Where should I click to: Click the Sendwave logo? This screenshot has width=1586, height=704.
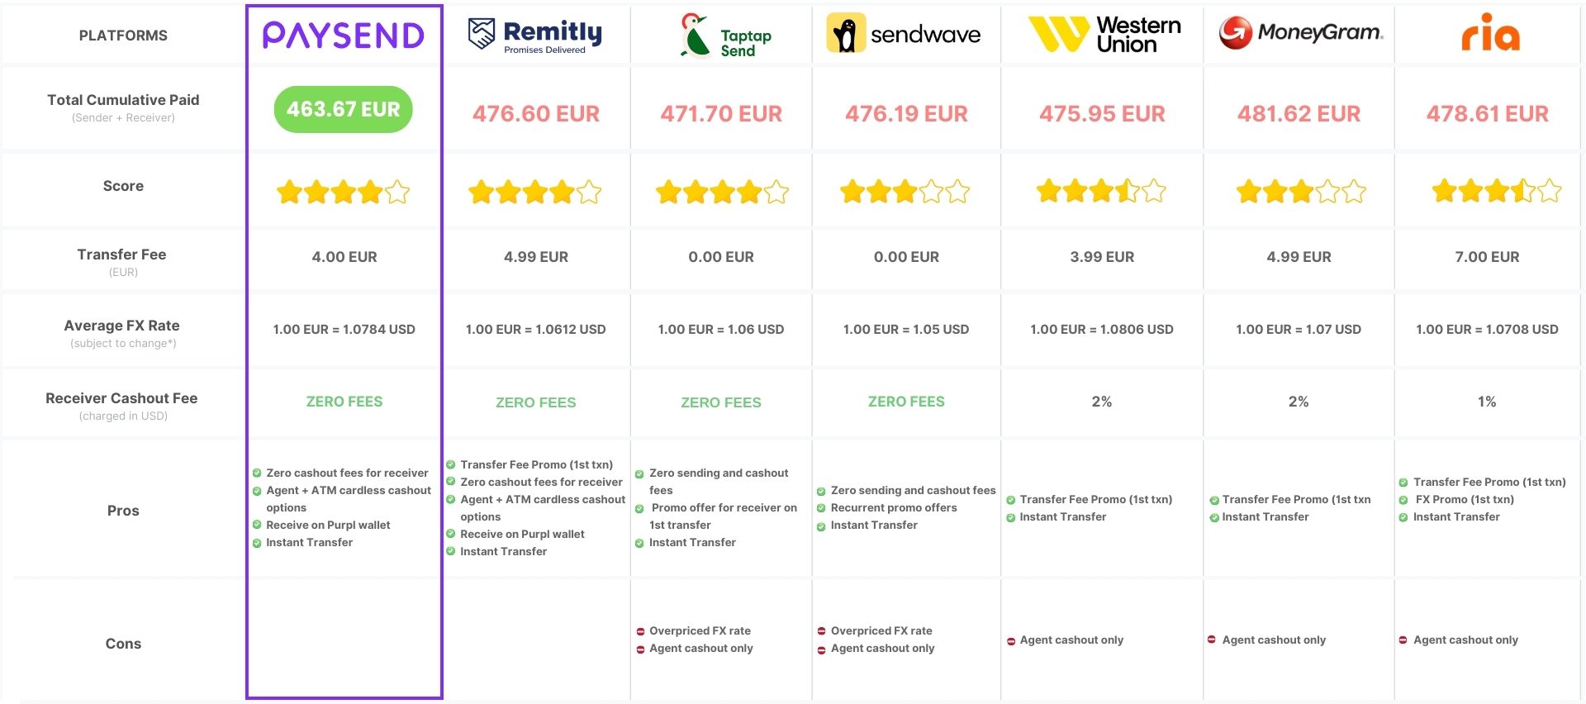coord(904,34)
